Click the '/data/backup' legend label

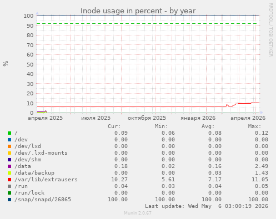point(34,173)
